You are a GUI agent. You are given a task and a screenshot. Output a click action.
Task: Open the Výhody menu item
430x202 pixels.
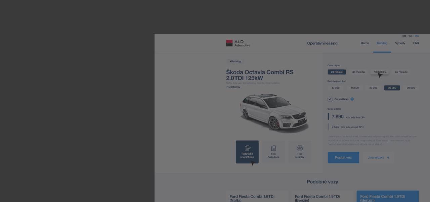[400, 43]
